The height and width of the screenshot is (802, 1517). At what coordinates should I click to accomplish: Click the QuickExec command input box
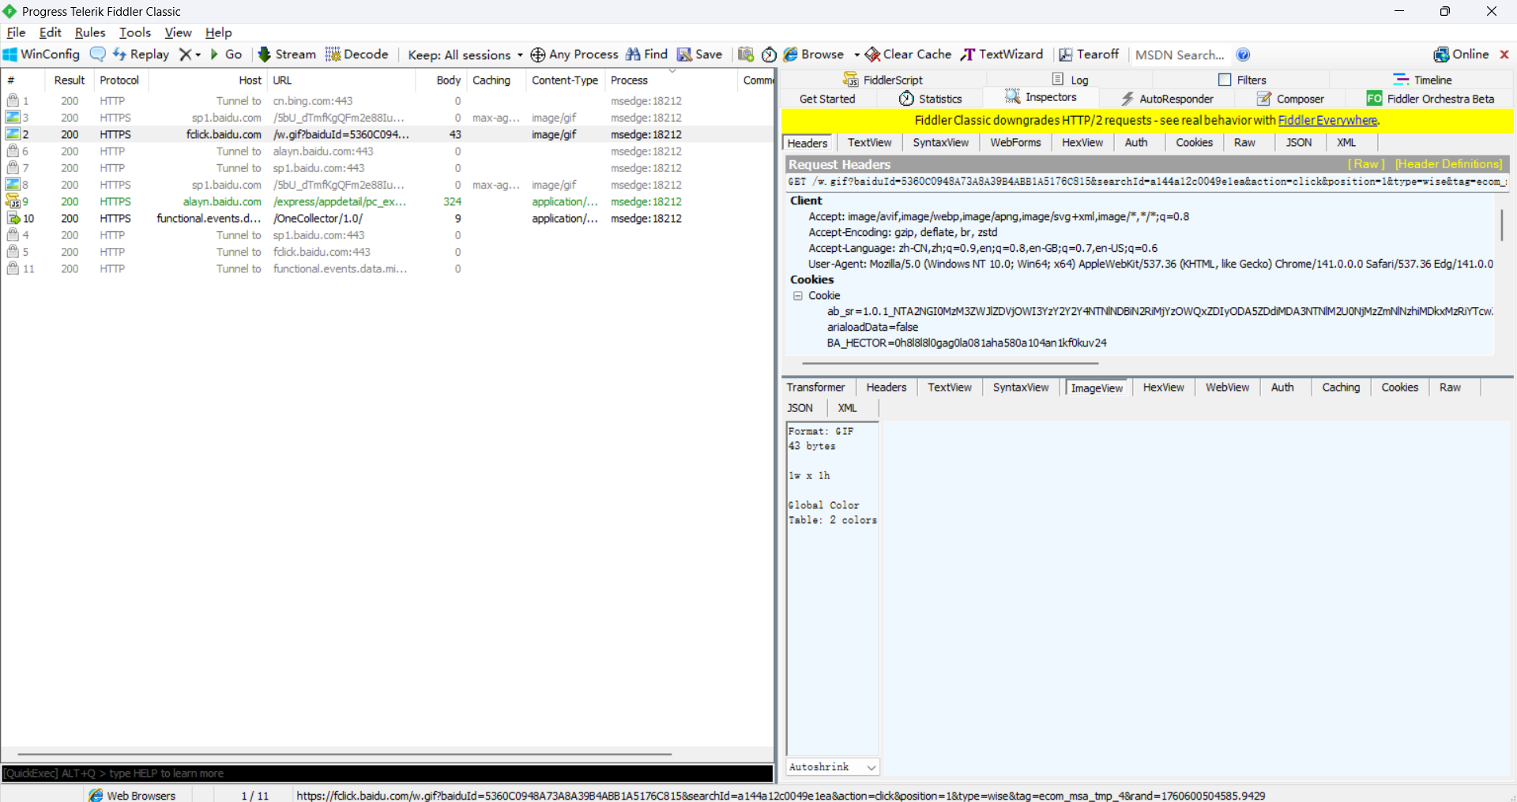pos(387,774)
